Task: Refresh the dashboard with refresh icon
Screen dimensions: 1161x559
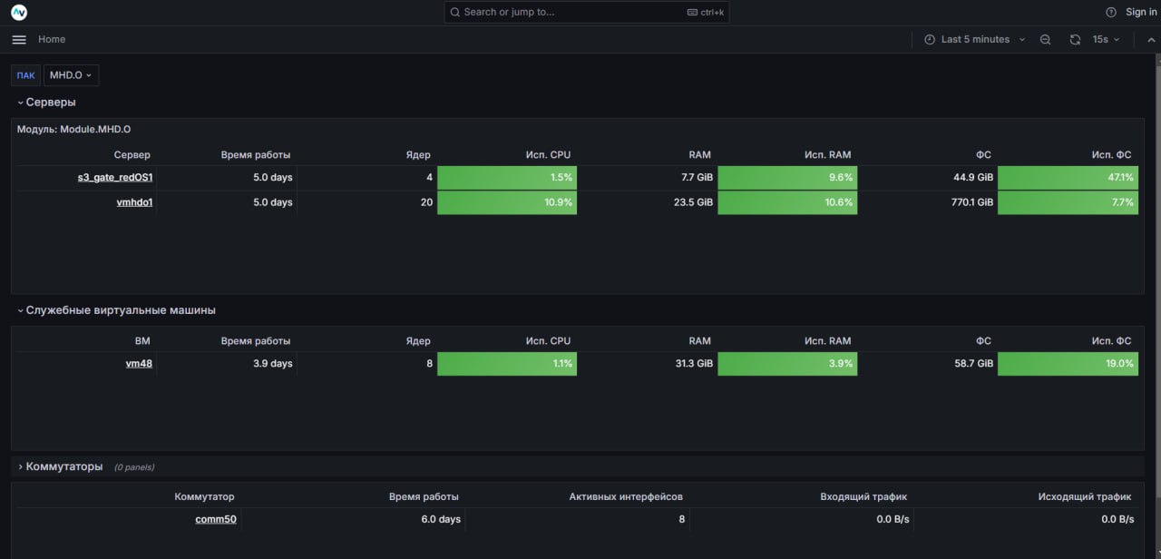Action: (x=1075, y=40)
